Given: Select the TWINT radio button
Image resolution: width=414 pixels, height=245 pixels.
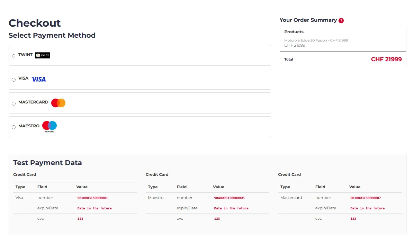Looking at the screenshot, I should [14, 56].
